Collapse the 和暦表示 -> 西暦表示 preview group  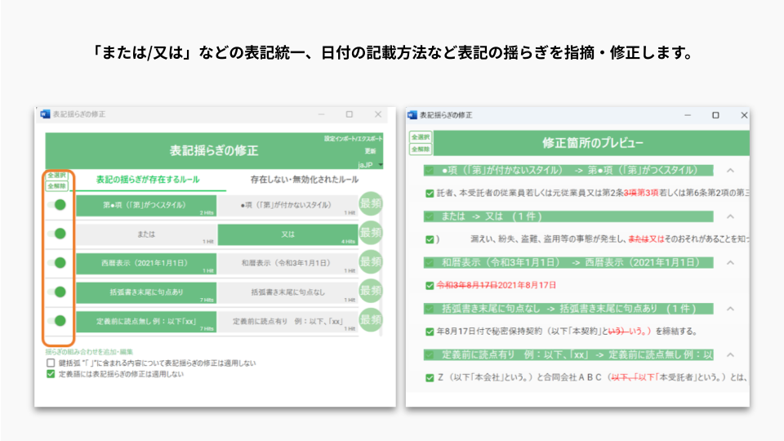click(x=730, y=262)
